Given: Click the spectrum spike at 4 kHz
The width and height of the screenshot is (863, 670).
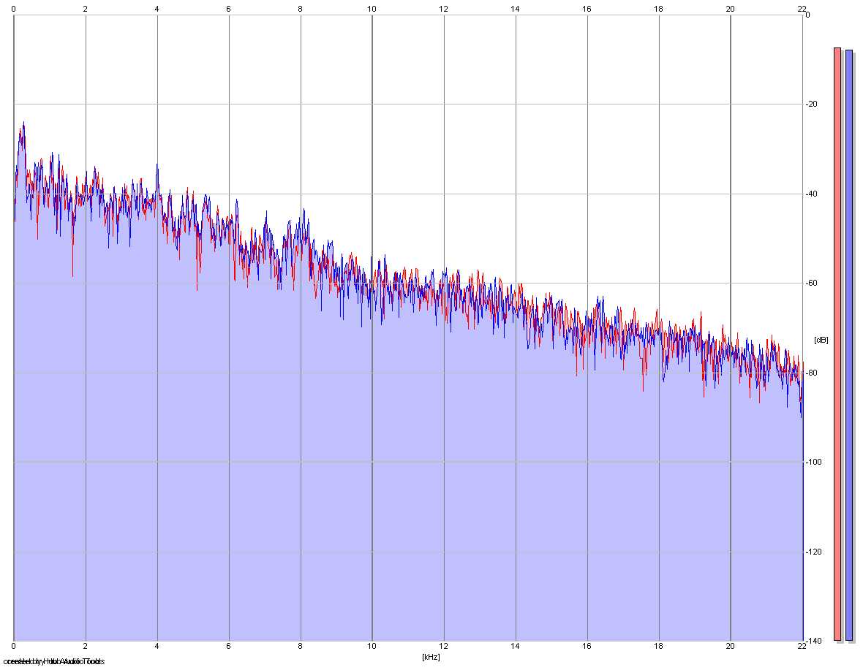Looking at the screenshot, I should 157,166.
